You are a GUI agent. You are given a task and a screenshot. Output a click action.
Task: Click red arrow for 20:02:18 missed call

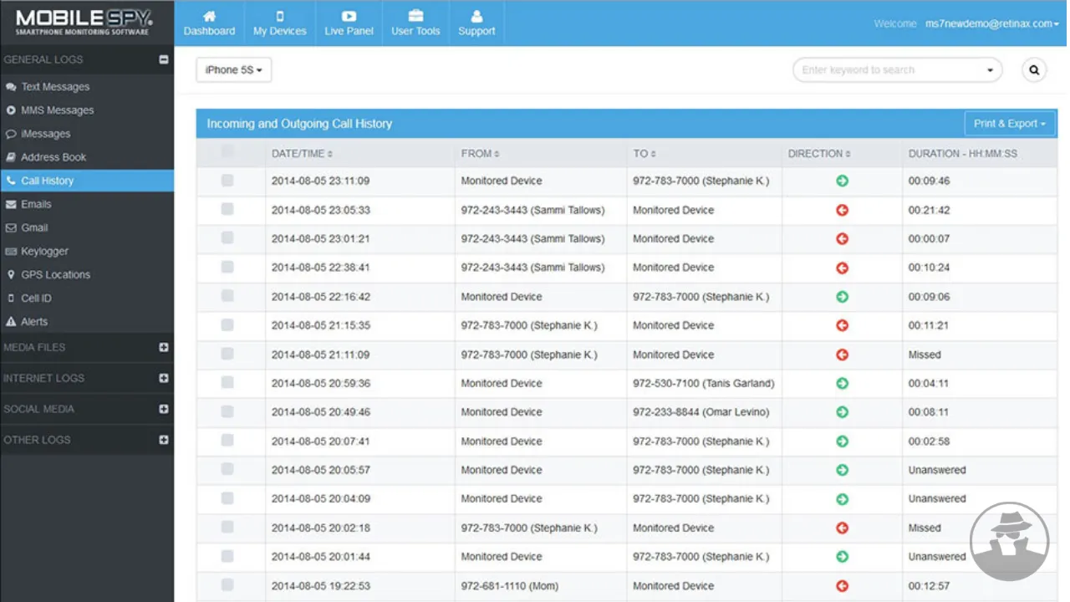842,528
